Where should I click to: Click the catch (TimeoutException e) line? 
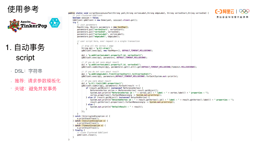coord(89,125)
